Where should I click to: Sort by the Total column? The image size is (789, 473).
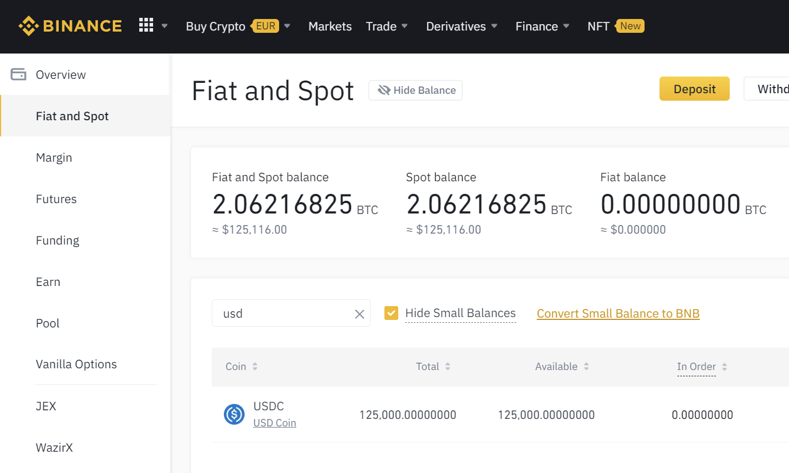(433, 367)
